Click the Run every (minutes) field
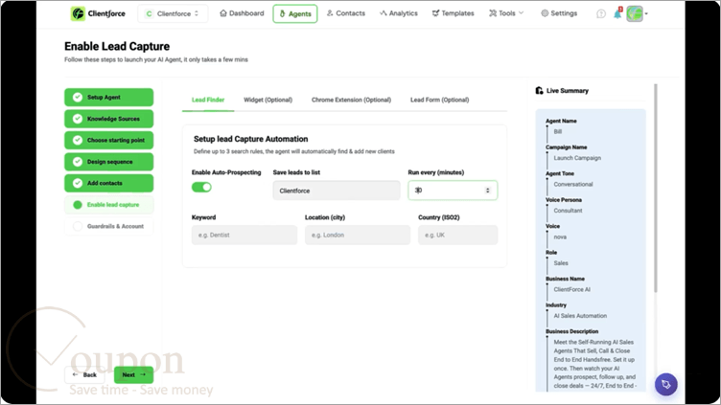721x405 pixels. point(453,191)
